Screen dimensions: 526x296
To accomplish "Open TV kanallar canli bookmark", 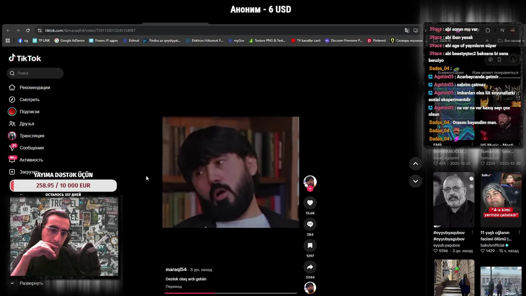I will 306,41.
